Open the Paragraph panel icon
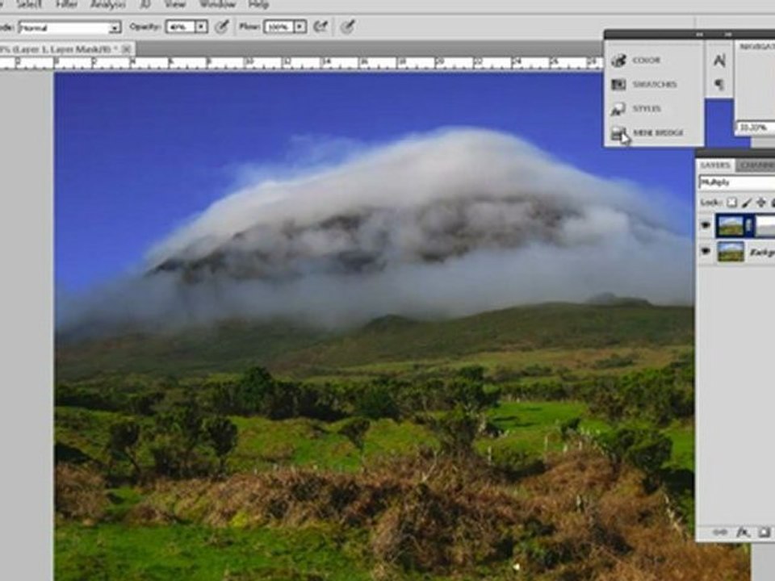 [719, 85]
